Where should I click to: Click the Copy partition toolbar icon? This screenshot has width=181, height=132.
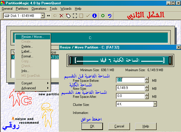[81, 16]
